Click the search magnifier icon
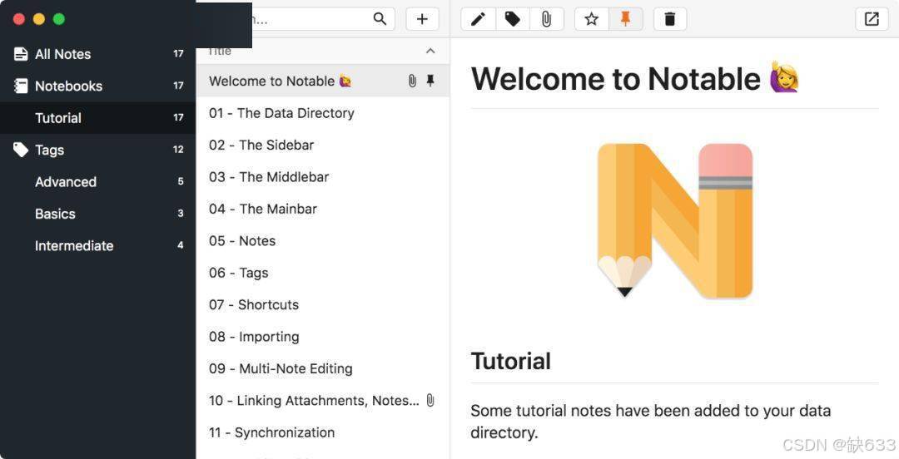The width and height of the screenshot is (899, 459). (x=380, y=19)
